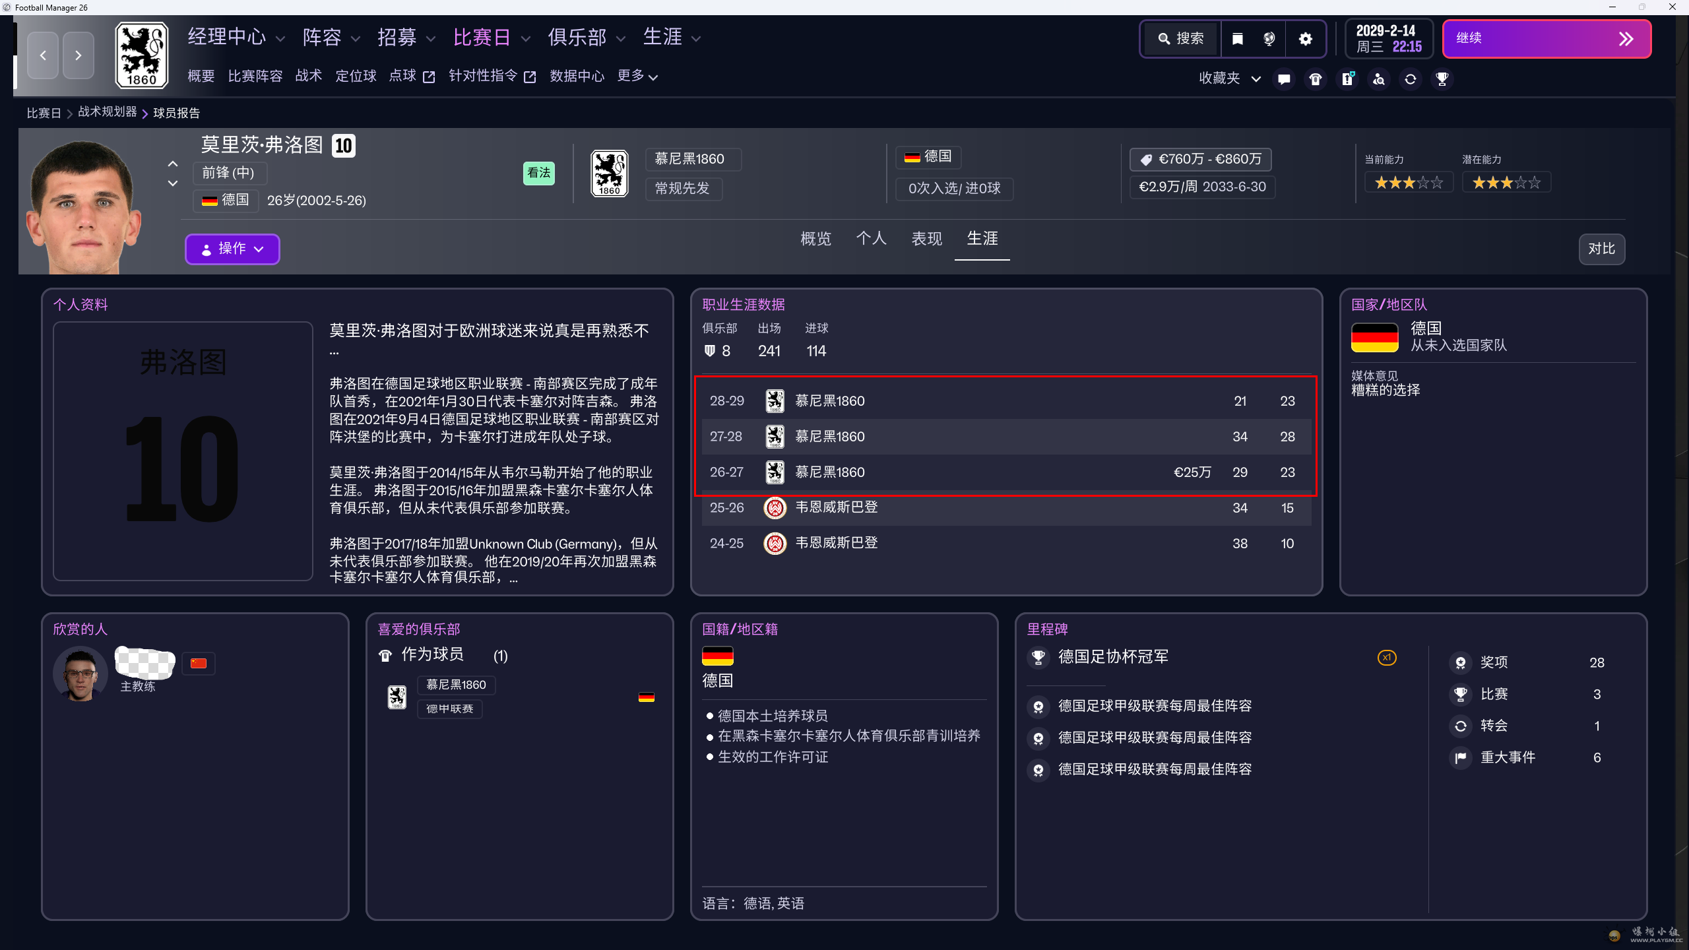Click the exclamation card notification icon
The image size is (1689, 950).
(1347, 79)
